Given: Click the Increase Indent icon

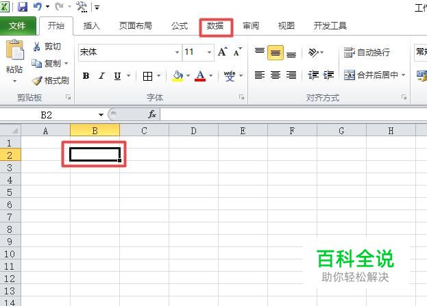Looking at the screenshot, I should point(328,75).
